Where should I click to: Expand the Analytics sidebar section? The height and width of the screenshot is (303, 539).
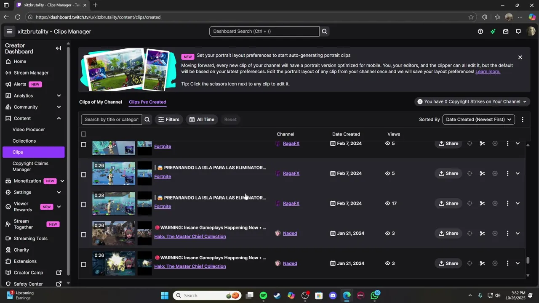(x=59, y=96)
